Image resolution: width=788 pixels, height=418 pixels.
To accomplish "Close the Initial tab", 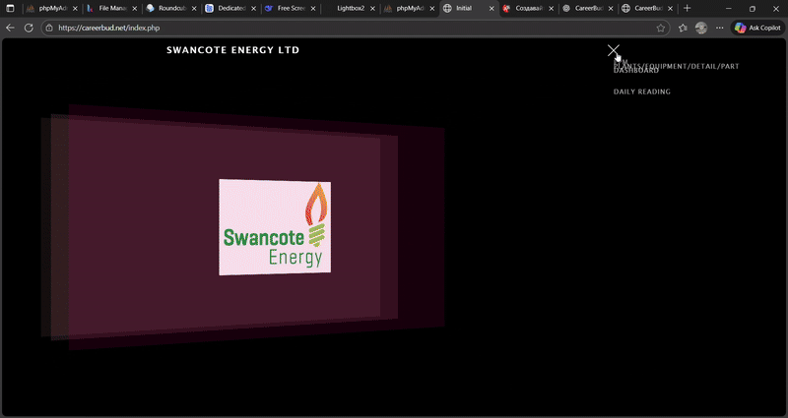I will tap(490, 8).
